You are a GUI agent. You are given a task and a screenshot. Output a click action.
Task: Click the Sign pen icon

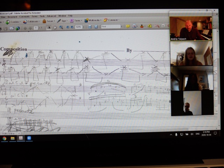click(x=59, y=21)
